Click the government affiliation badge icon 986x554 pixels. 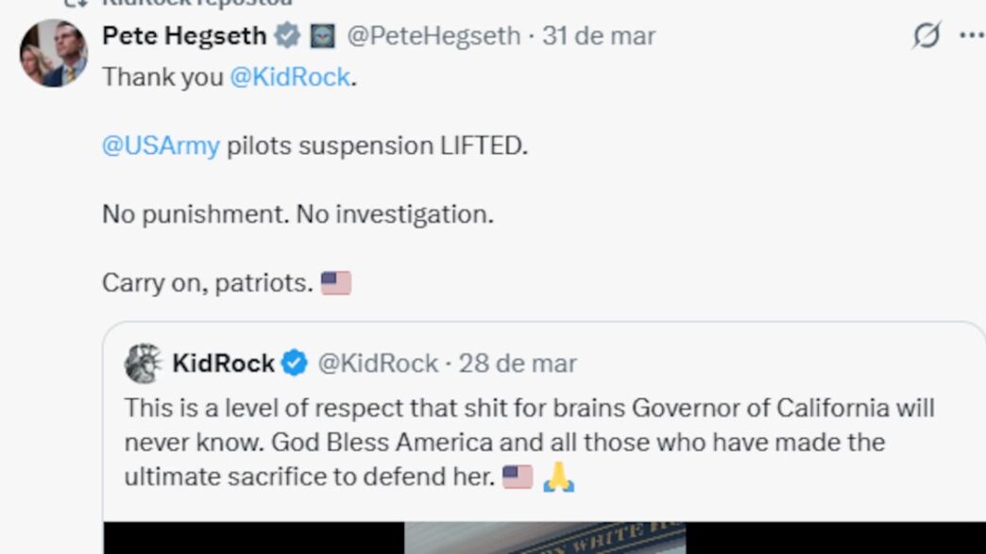323,36
